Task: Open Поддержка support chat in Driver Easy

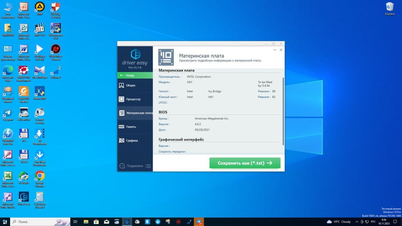Action: (x=131, y=166)
